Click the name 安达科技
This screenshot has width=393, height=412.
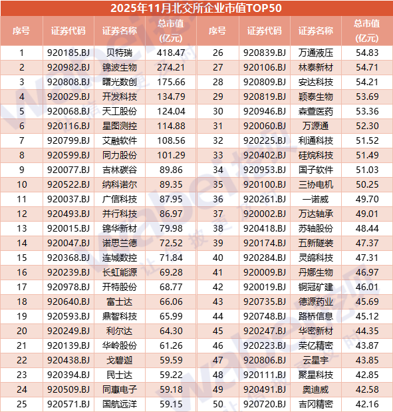click(x=316, y=83)
